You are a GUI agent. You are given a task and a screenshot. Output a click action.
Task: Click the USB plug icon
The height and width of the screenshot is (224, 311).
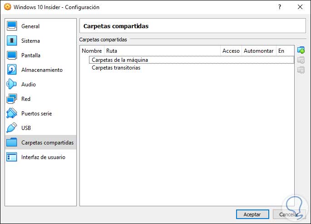(12, 128)
